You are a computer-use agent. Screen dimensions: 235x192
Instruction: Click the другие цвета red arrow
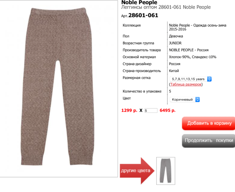pyautogui.click(x=137, y=171)
